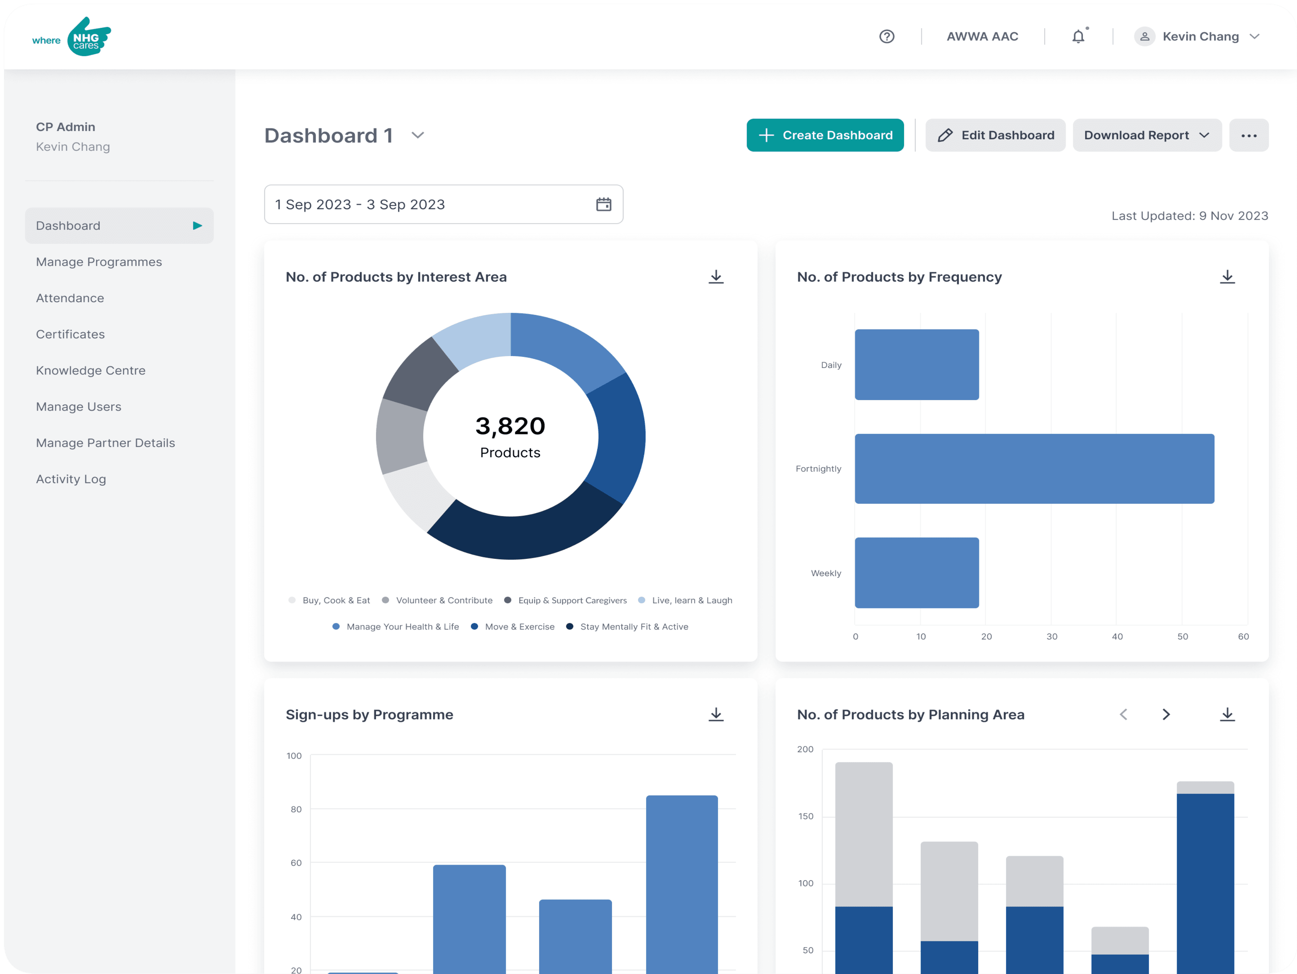
Task: Go to previous page of Planning Area chart
Action: tap(1123, 714)
